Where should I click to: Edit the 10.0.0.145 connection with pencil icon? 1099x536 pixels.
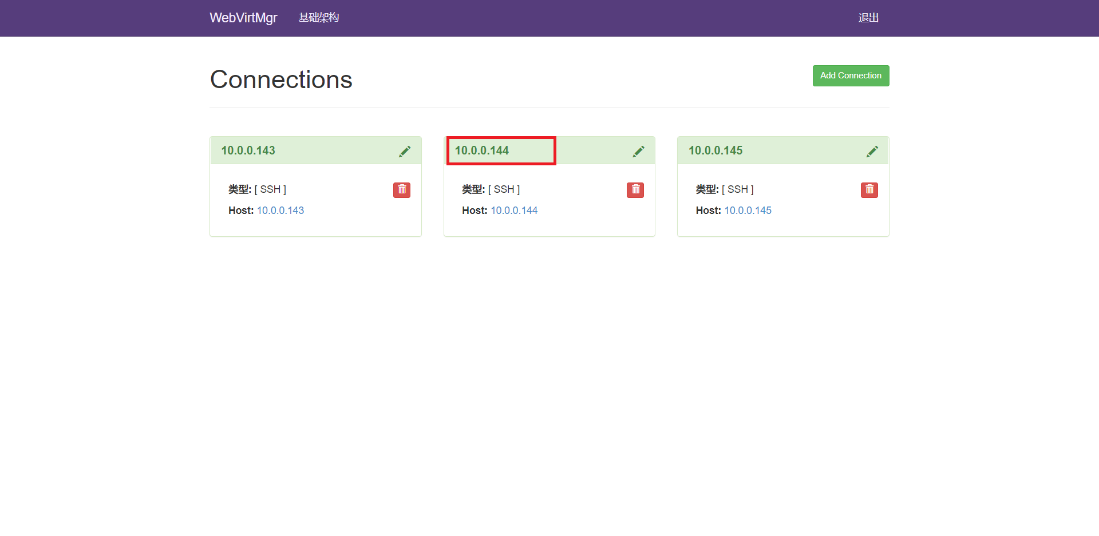point(872,151)
